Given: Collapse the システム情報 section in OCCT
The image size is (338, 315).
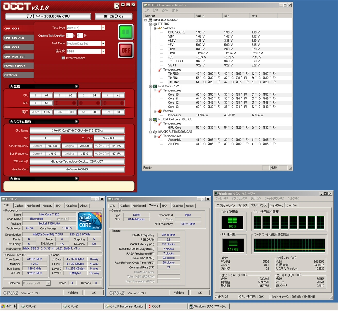Looking at the screenshot, I should coord(76,122).
